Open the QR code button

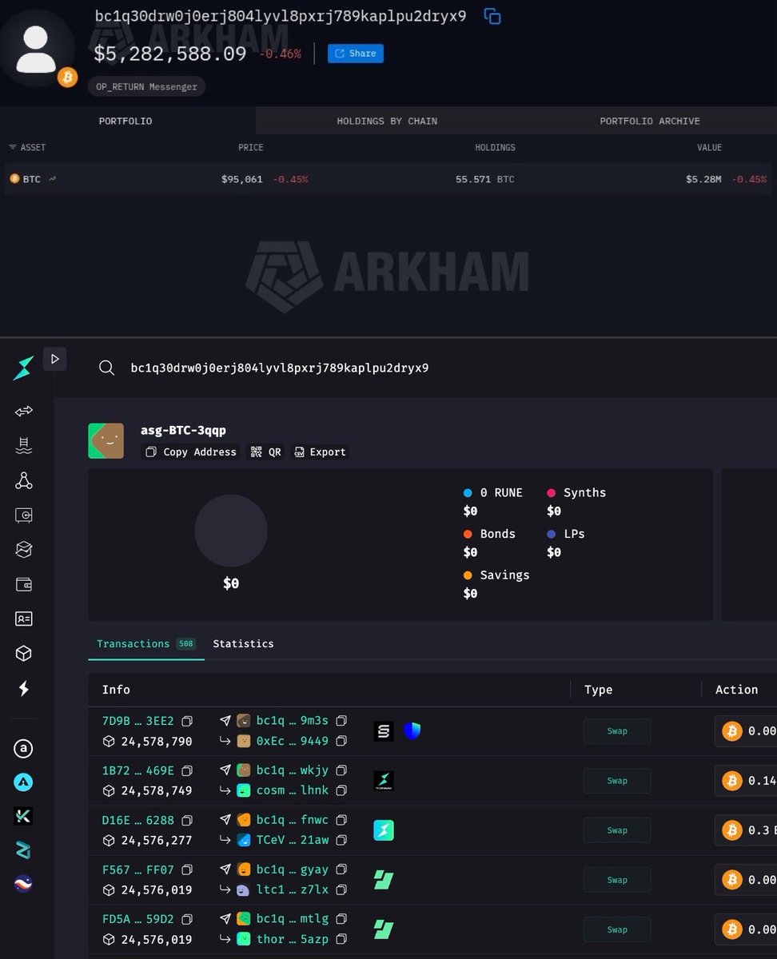click(265, 452)
